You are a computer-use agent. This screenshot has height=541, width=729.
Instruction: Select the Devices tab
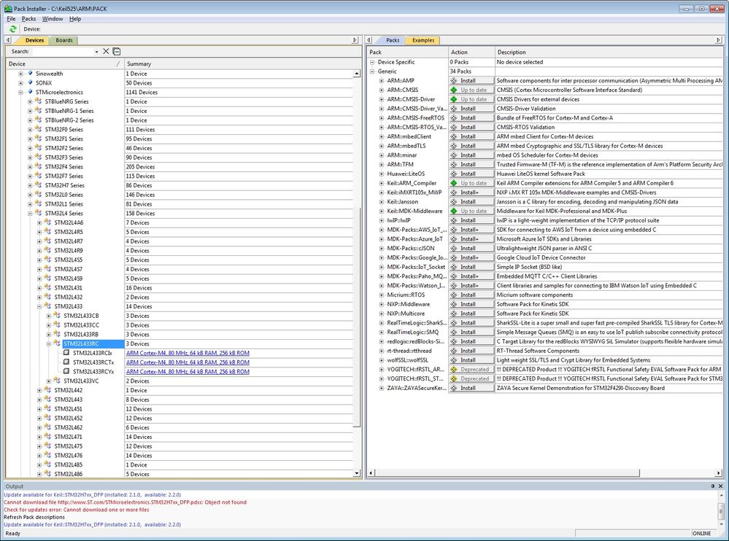34,40
